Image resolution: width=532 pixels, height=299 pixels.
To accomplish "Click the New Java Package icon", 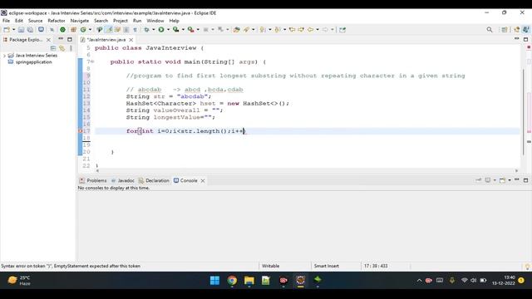I will click(x=73, y=30).
